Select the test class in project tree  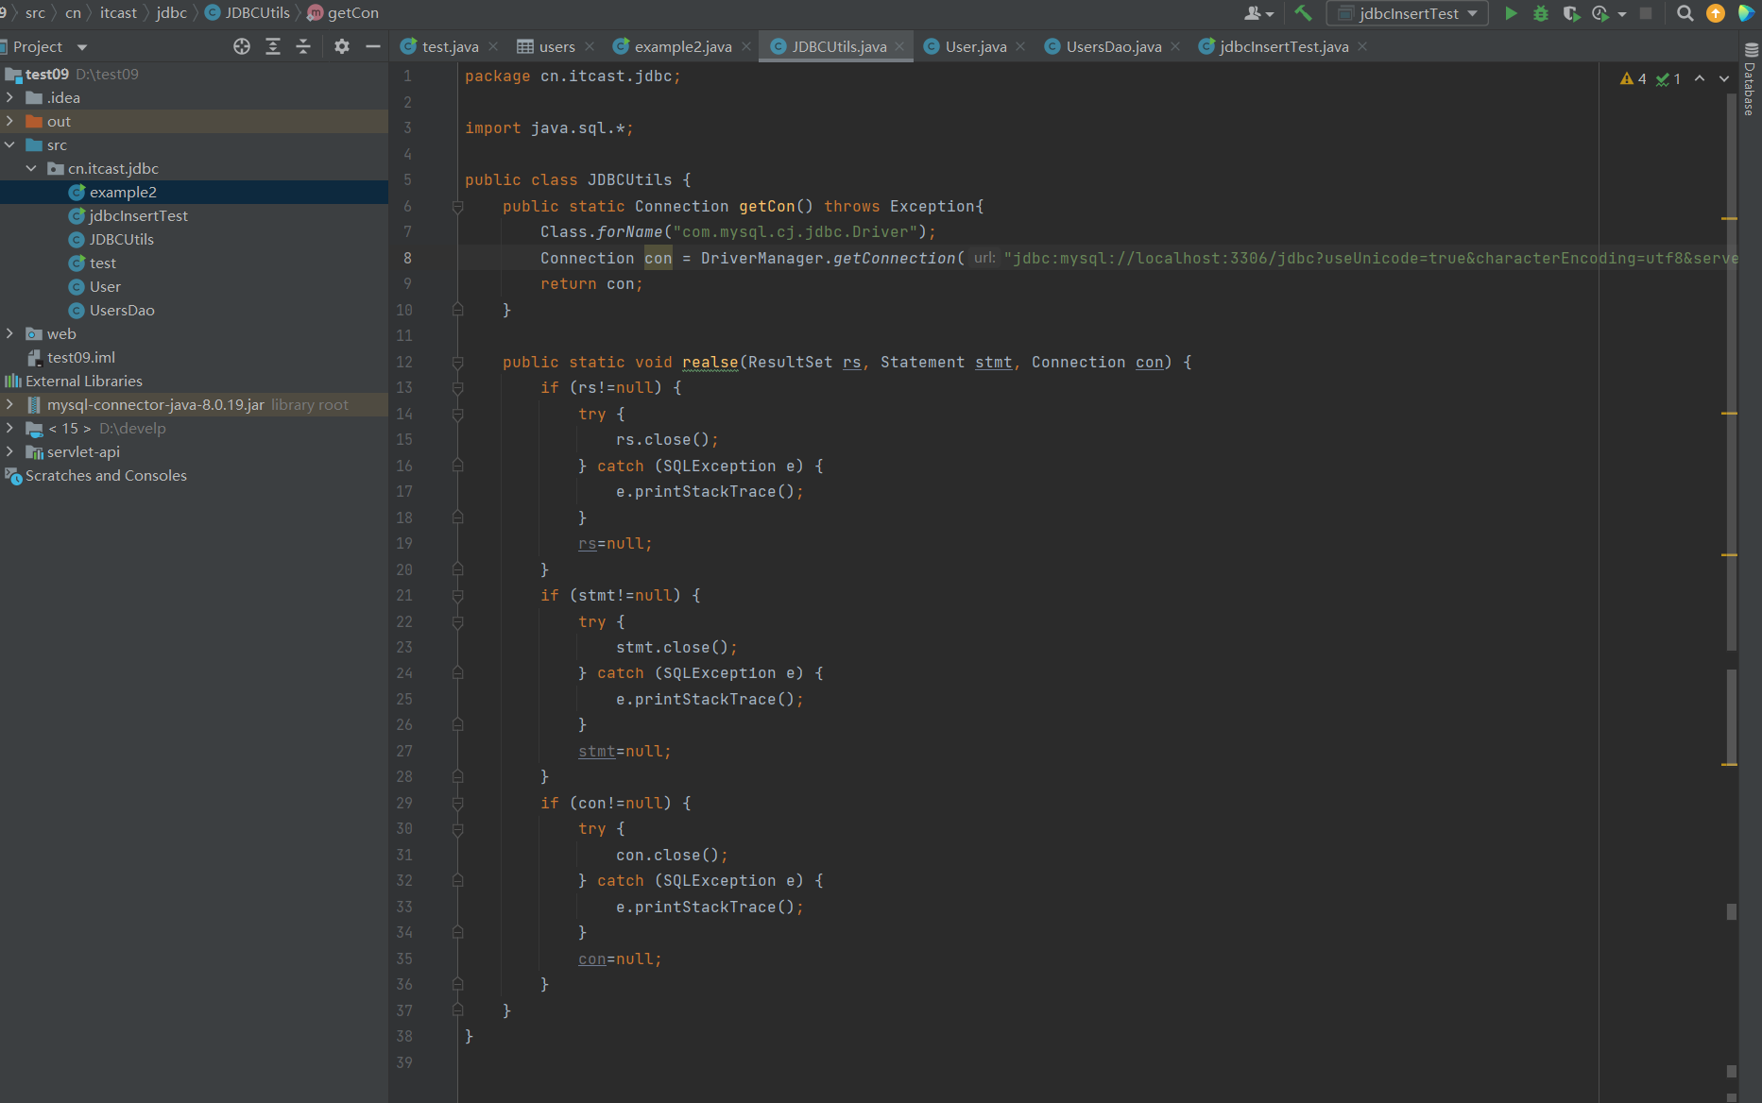tap(102, 263)
